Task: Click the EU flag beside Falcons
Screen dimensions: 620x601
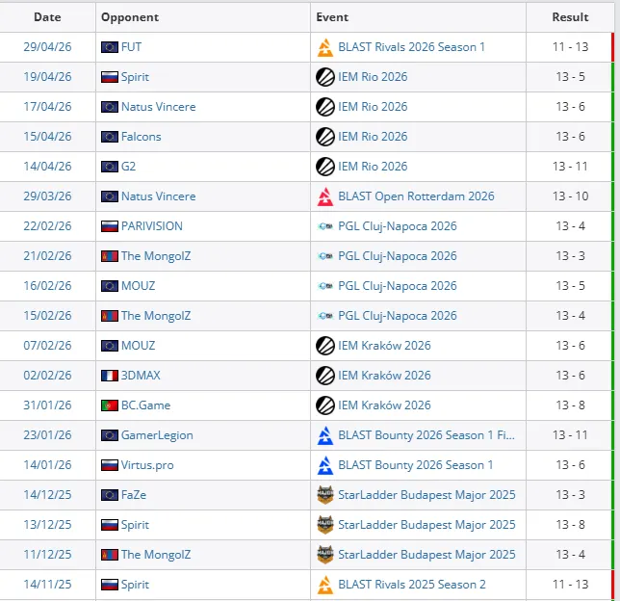Action: tap(110, 137)
